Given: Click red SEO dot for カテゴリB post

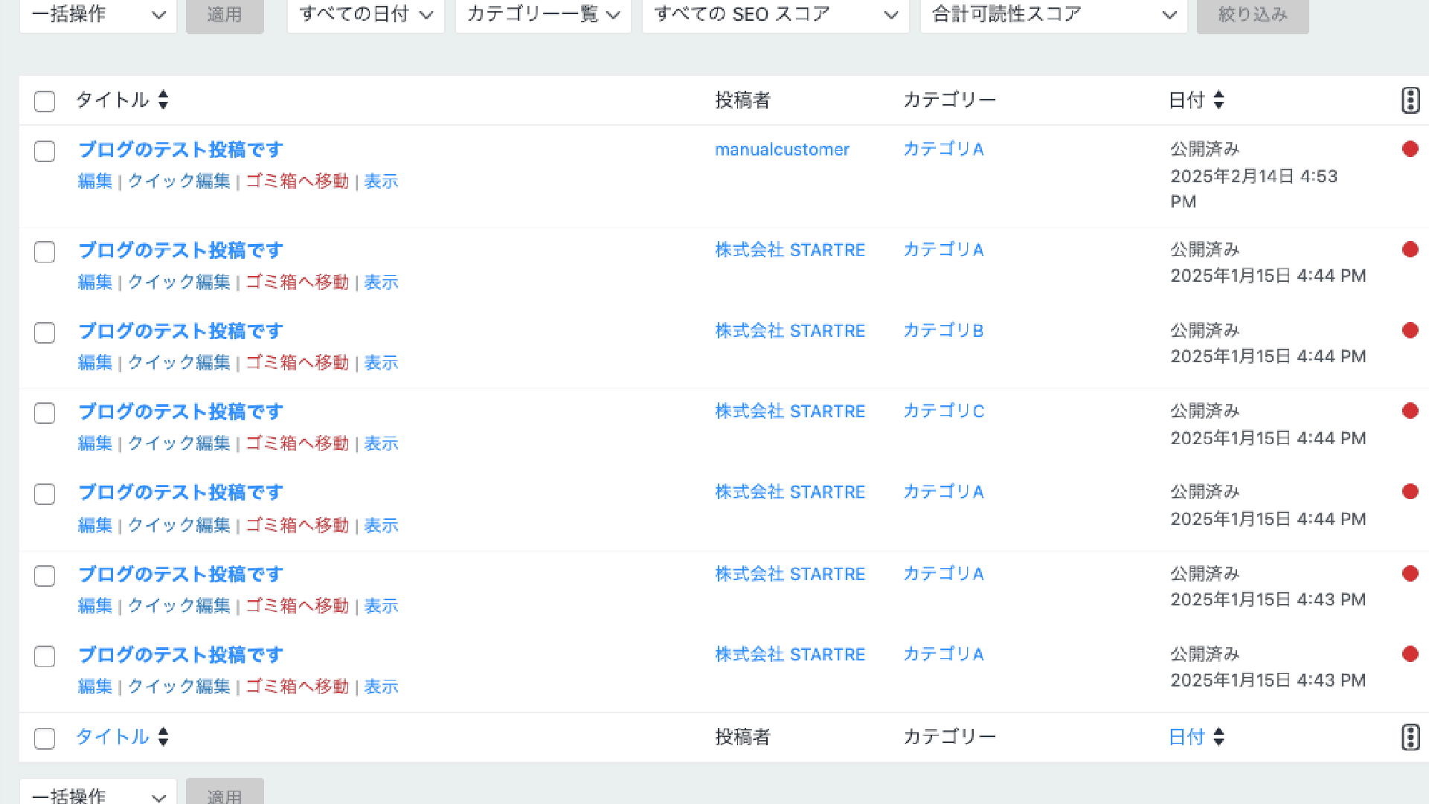Looking at the screenshot, I should click(x=1410, y=331).
